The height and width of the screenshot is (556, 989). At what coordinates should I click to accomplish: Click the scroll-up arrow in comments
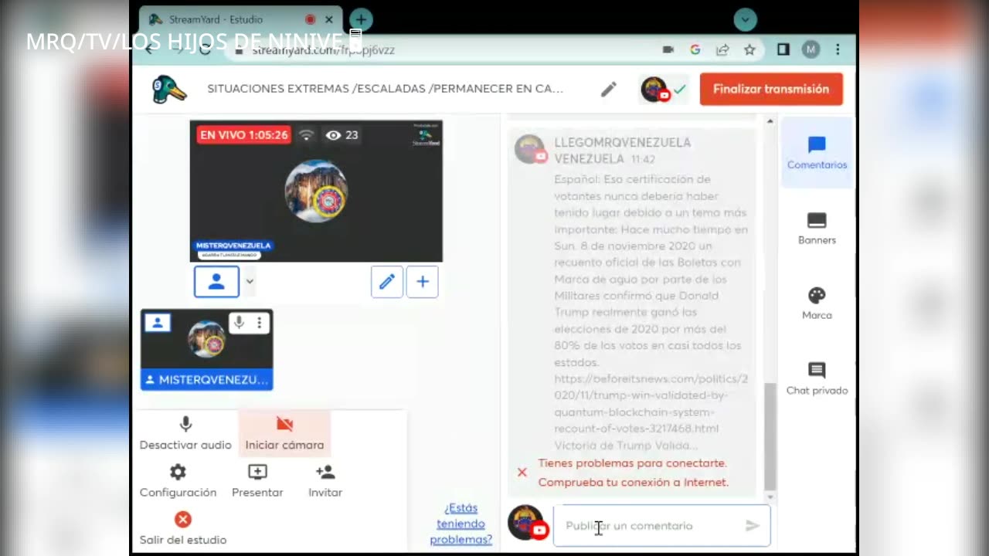770,122
